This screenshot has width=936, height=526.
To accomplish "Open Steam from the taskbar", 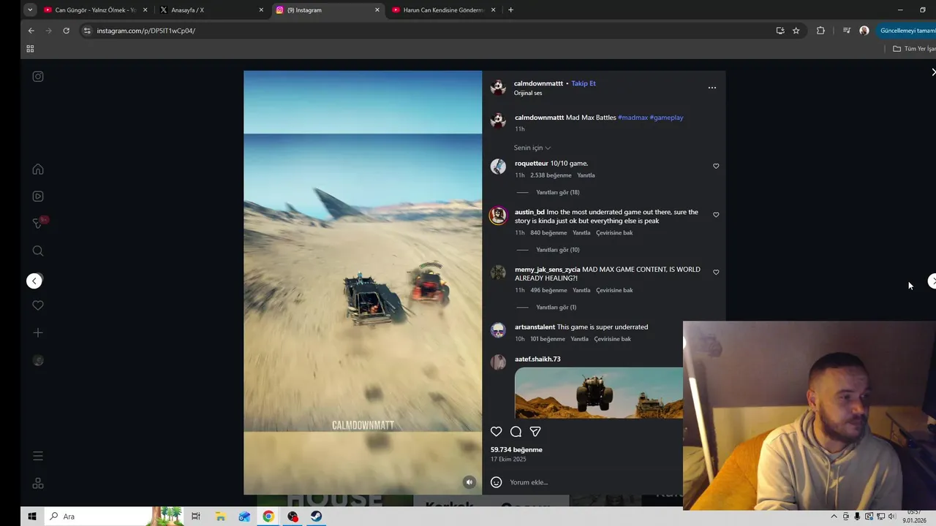I will point(316,517).
